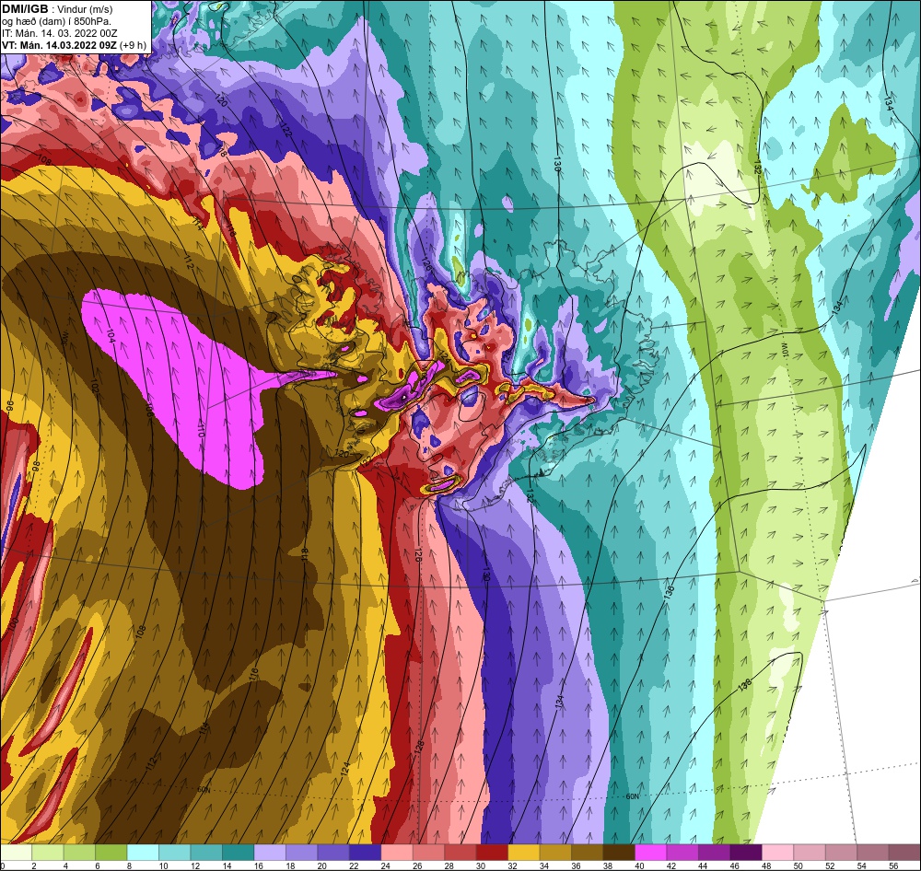Click the legend scale label '56'
The width and height of the screenshot is (921, 871).
coord(893,865)
